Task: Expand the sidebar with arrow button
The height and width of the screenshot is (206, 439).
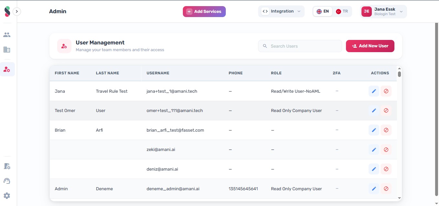Action: click(x=17, y=12)
